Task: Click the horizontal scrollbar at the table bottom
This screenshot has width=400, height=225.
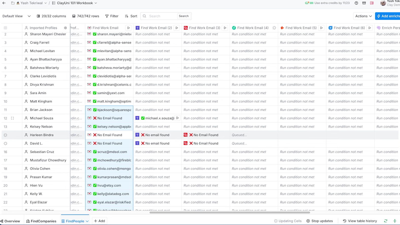Action: pos(230,213)
